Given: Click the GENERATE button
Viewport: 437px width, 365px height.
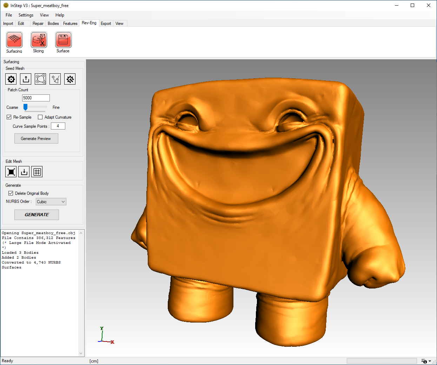Looking at the screenshot, I should point(37,215).
